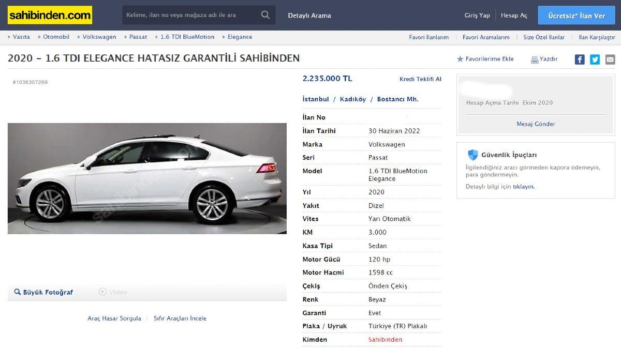This screenshot has width=621, height=349.
Task: Click inside the search input field
Action: [x=191, y=15]
